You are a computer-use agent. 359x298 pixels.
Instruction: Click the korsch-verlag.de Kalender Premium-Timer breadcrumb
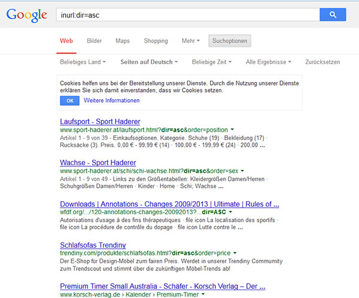pos(129,294)
